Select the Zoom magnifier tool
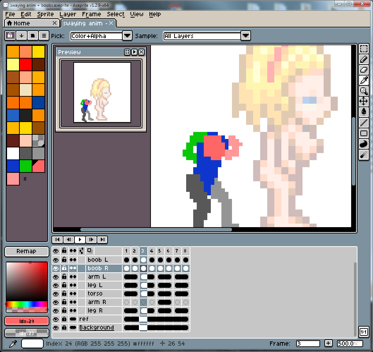Viewport: 373px width, 352px height. [x=363, y=91]
